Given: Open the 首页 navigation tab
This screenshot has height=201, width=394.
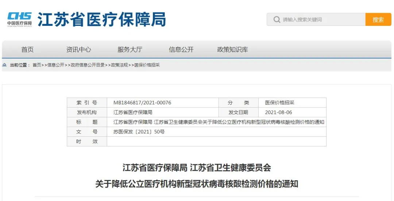Looking at the screenshot, I should click(x=27, y=49).
